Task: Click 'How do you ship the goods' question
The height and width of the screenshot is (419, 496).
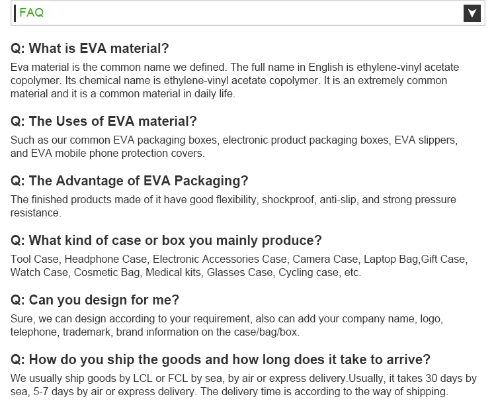Action: click(220, 359)
